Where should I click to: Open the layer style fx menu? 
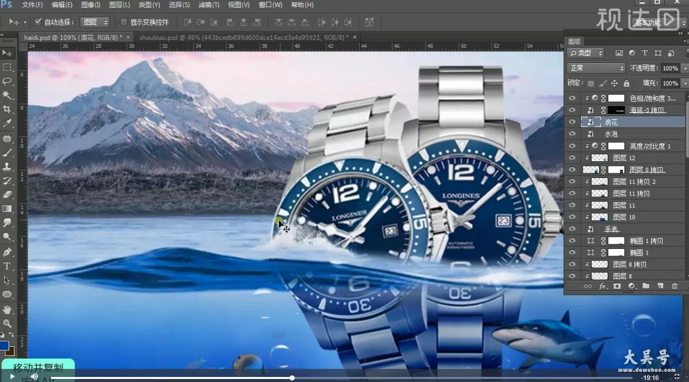click(x=602, y=286)
